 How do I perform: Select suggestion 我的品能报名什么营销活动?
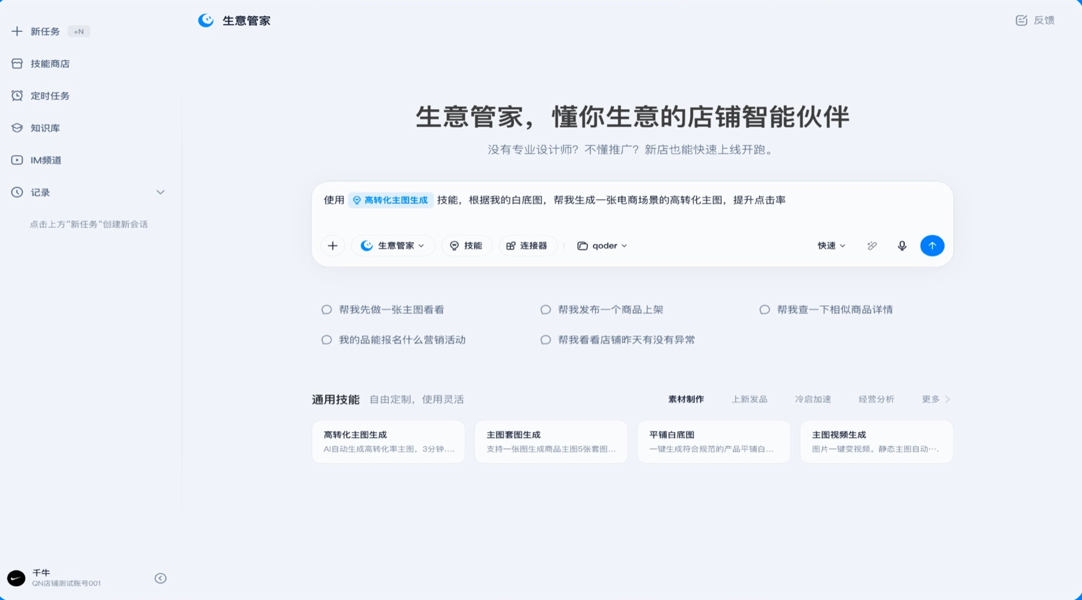[394, 340]
